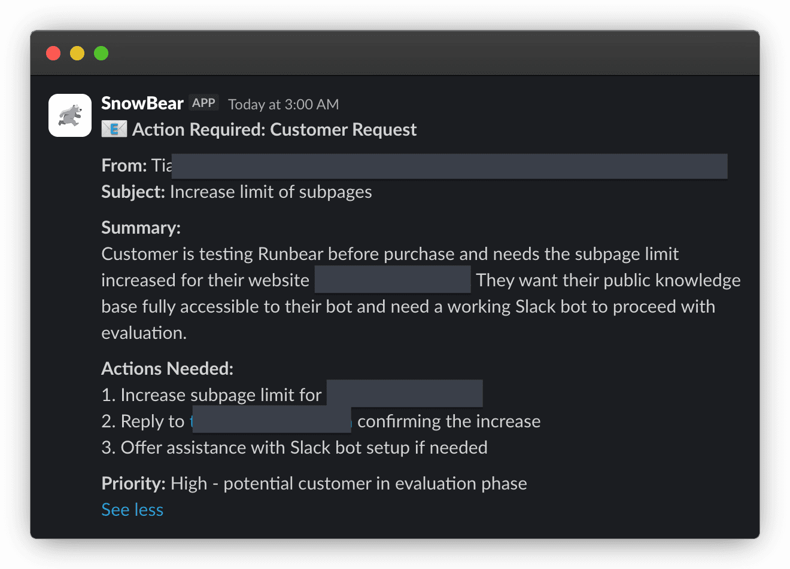Collapse the message with See less
Viewport: 790px width, 569px height.
(132, 510)
